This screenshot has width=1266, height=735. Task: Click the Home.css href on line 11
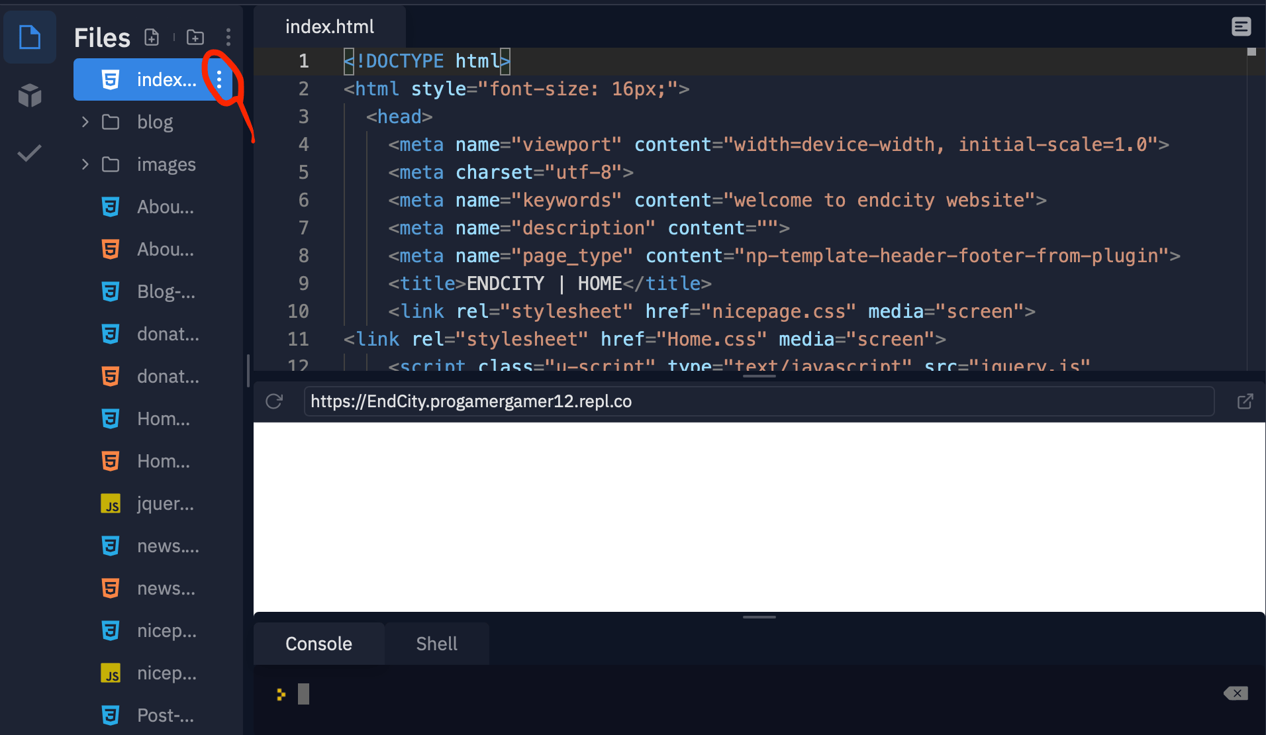pyautogui.click(x=712, y=339)
